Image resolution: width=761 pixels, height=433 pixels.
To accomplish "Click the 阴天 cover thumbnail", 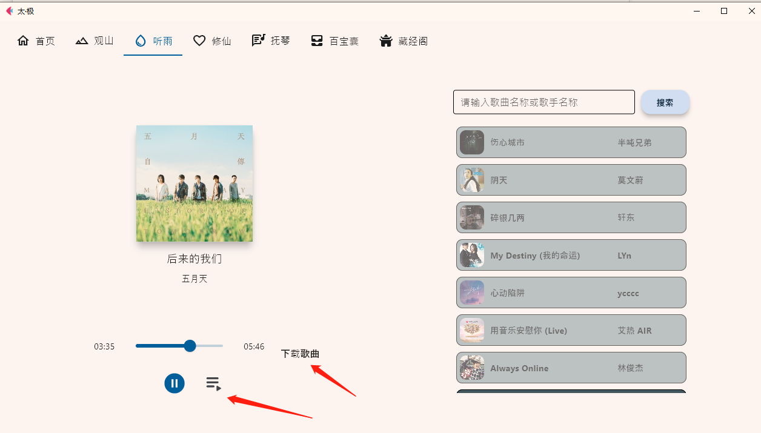I will (472, 180).
